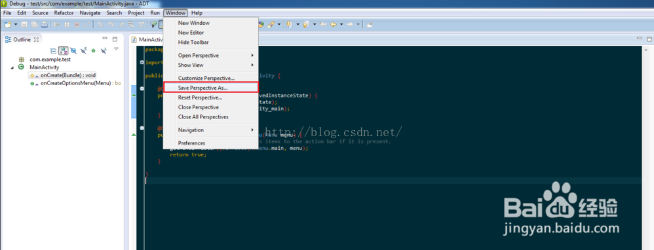Open the Source menu

click(40, 13)
